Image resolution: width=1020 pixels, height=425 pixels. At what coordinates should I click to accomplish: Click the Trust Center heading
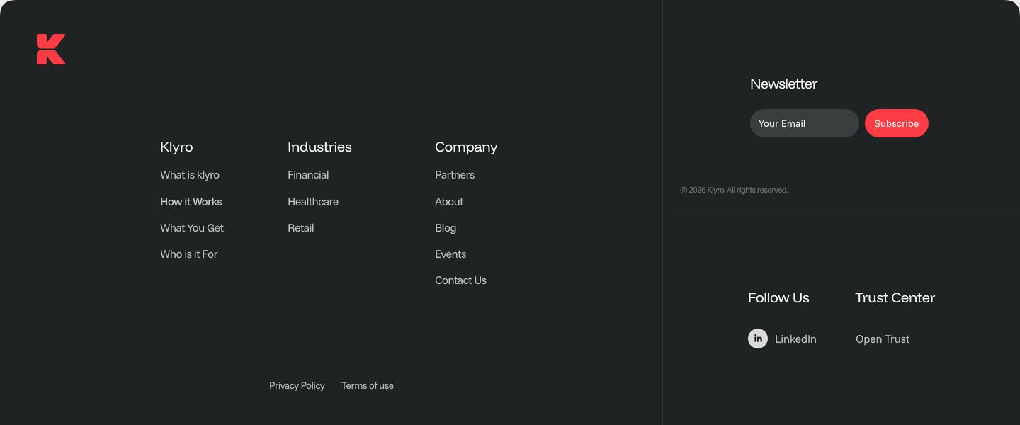(895, 298)
